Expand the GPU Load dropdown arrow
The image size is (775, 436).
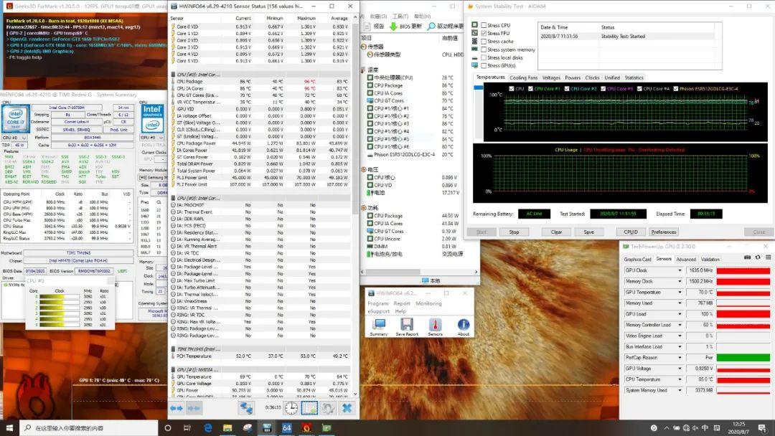coord(681,314)
